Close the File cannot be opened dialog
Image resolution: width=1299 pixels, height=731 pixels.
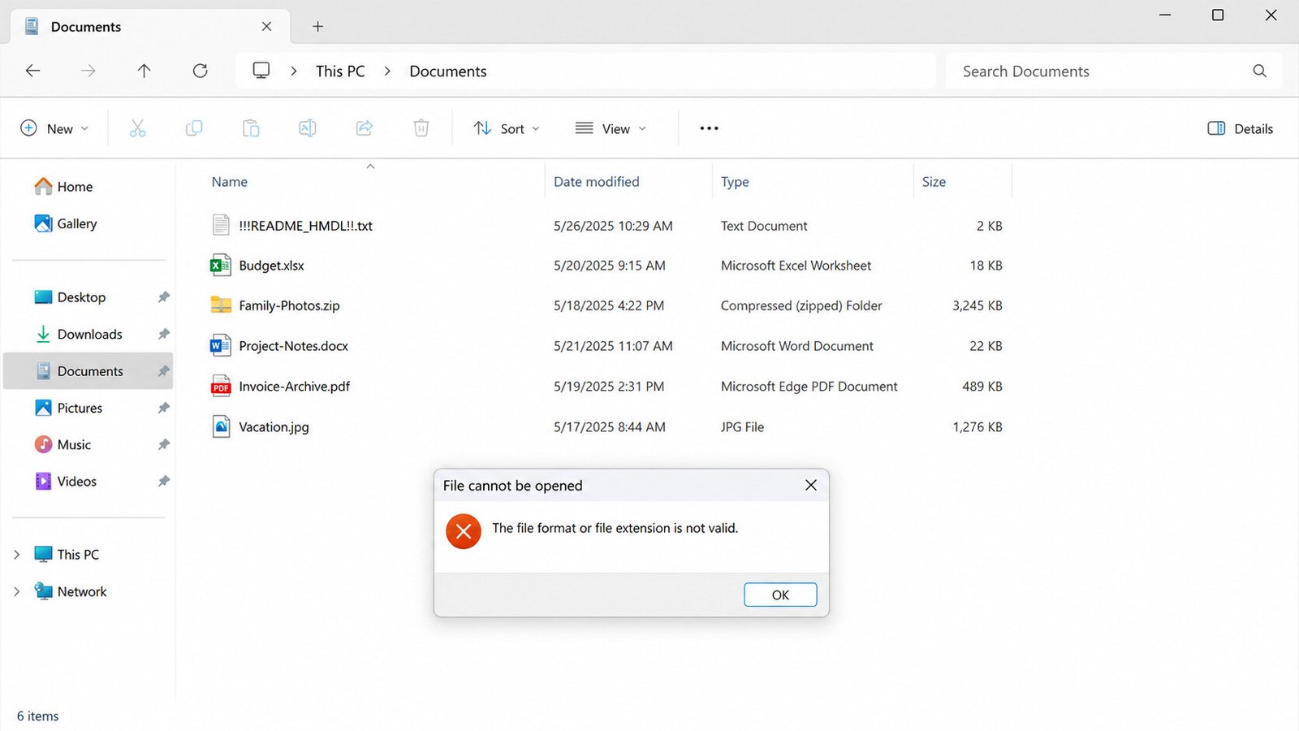click(x=810, y=485)
